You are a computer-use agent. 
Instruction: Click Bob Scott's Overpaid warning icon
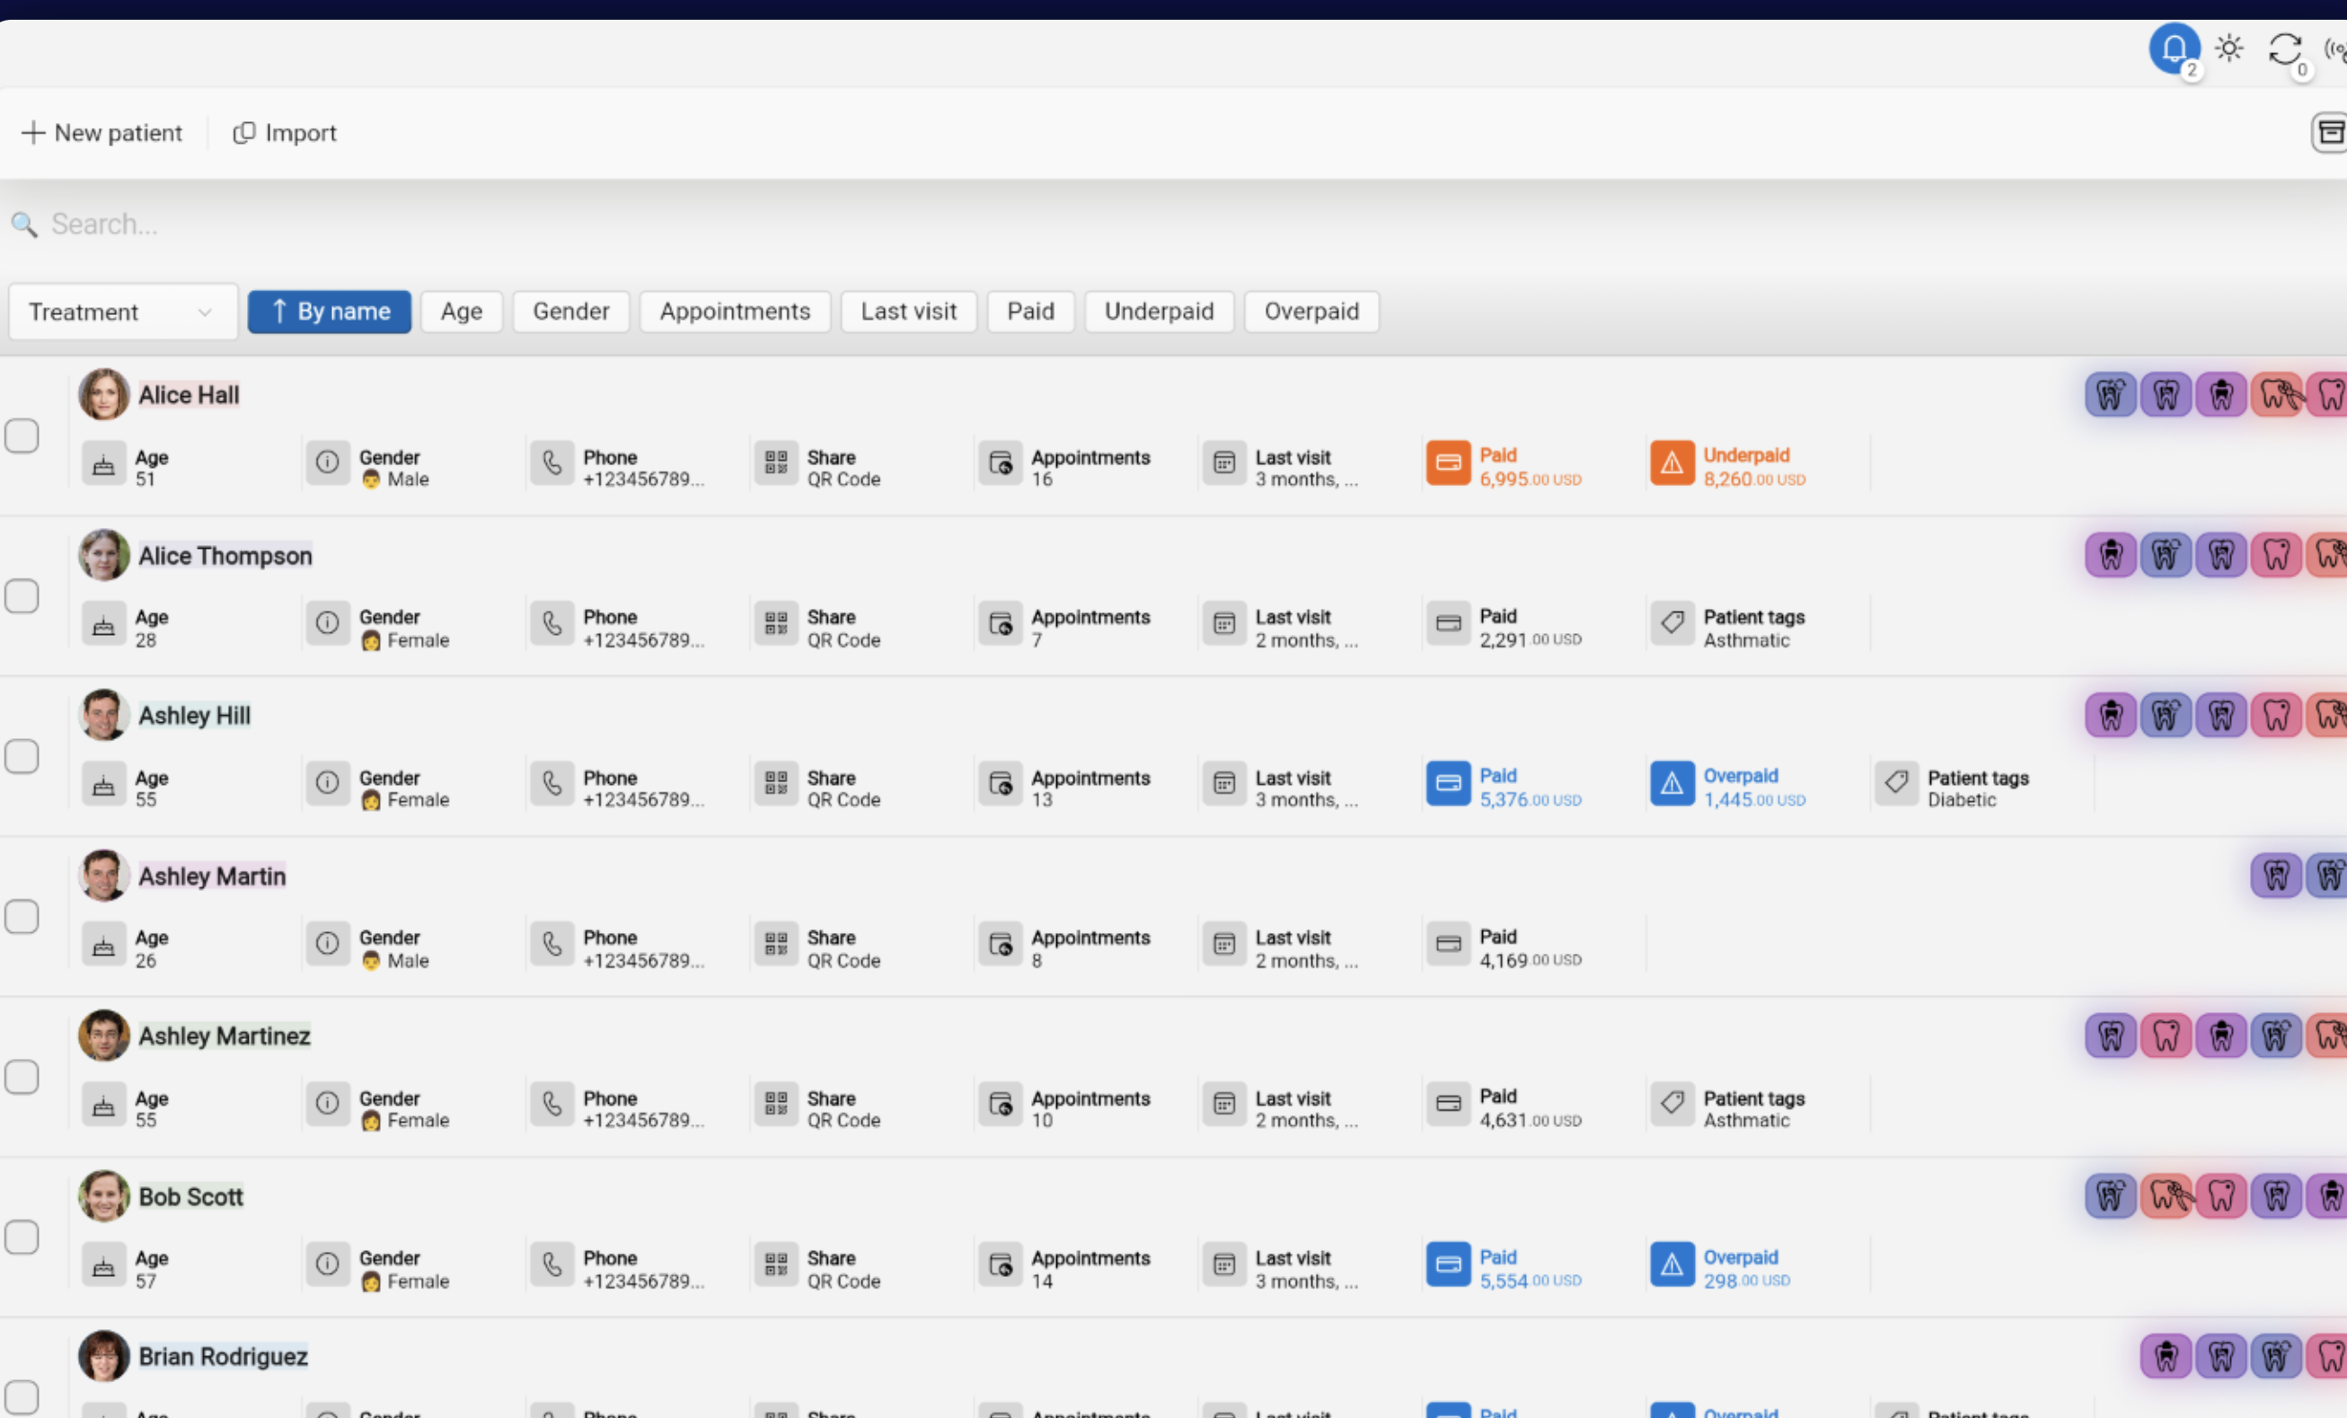pyautogui.click(x=1672, y=1264)
